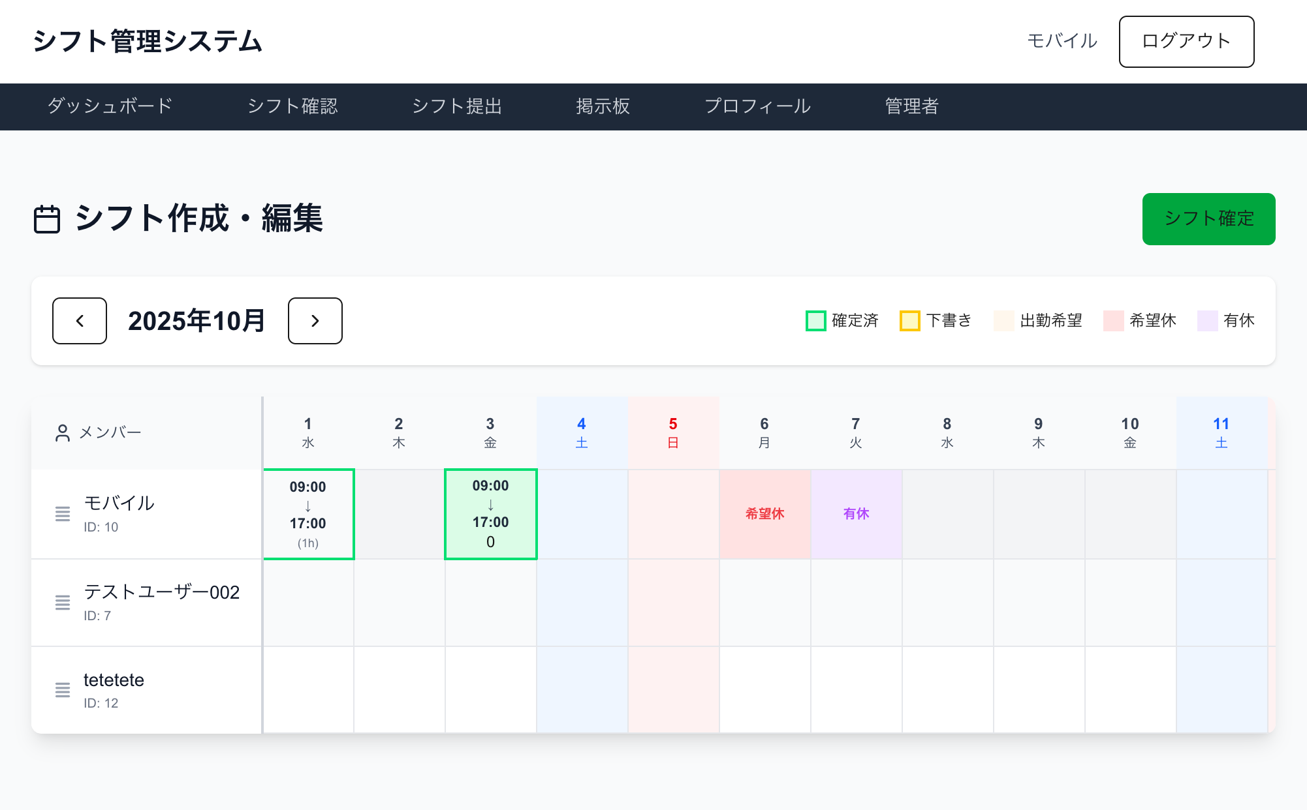This screenshot has width=1307, height=810.
Task: Click the 有休 cell on October 7
Action: [x=857, y=514]
